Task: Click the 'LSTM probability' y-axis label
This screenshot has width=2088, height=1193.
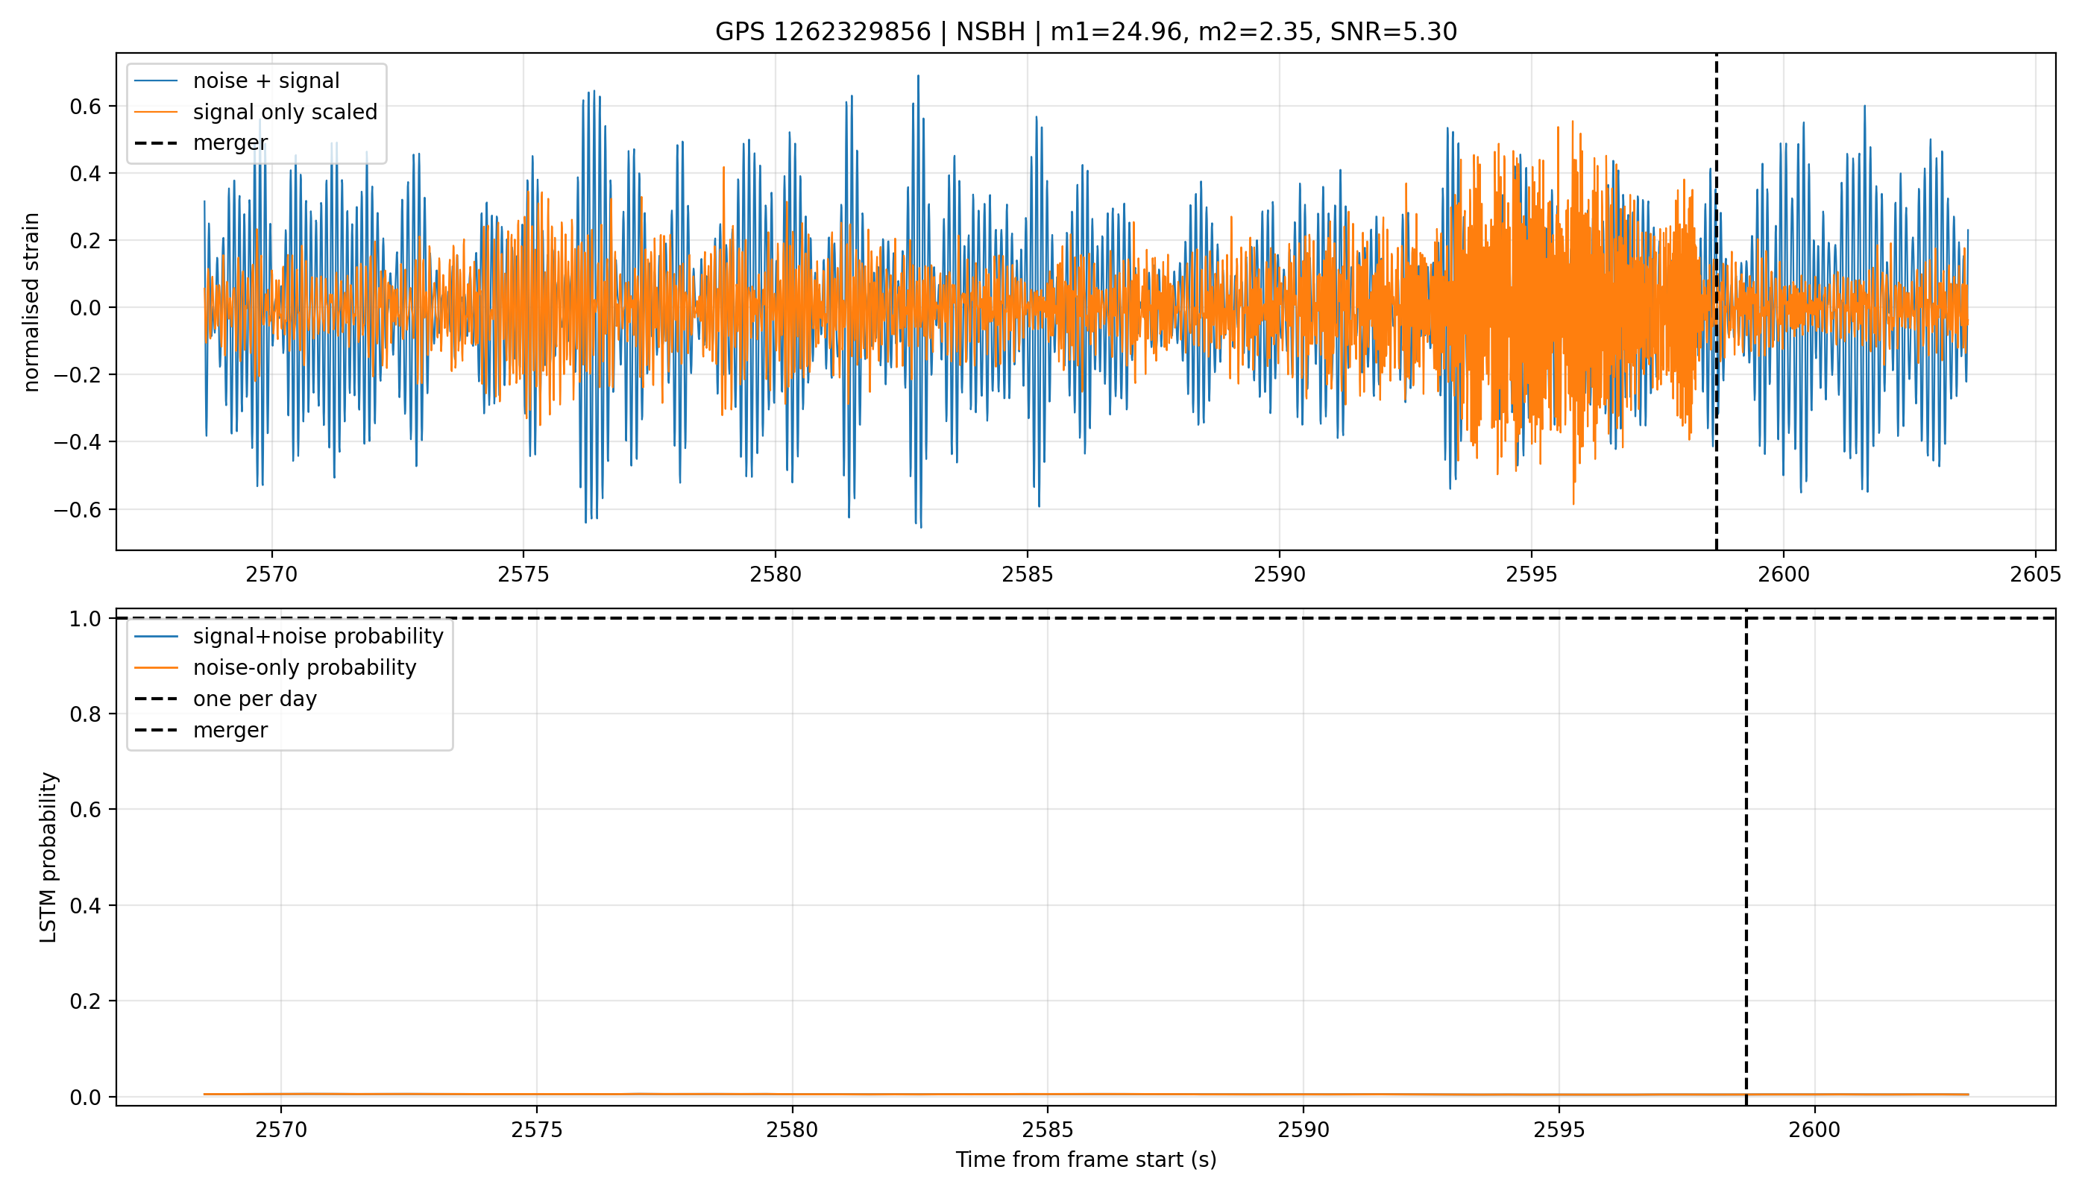Action: [48, 857]
